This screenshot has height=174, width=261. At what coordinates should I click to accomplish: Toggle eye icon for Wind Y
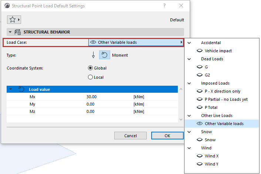click(200, 164)
